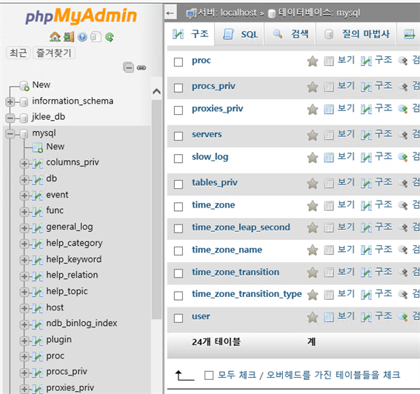Click the copy documents icon beside help
420x394 pixels.
[x=96, y=37]
